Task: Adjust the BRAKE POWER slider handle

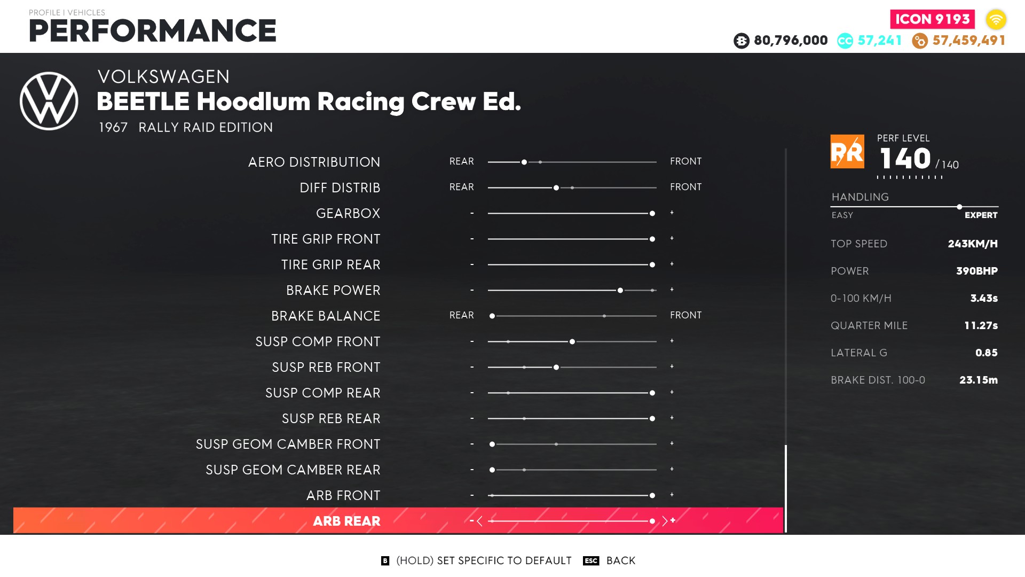Action: [x=620, y=291]
